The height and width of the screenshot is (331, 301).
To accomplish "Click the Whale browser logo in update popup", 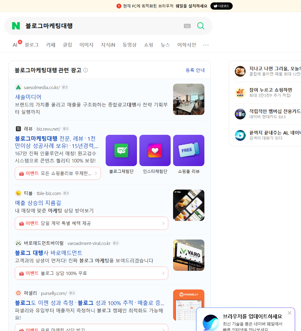I will pyautogui.click(x=211, y=323).
